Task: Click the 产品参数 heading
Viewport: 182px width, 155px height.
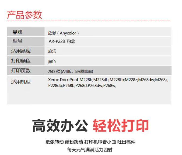Action: pos(24,15)
